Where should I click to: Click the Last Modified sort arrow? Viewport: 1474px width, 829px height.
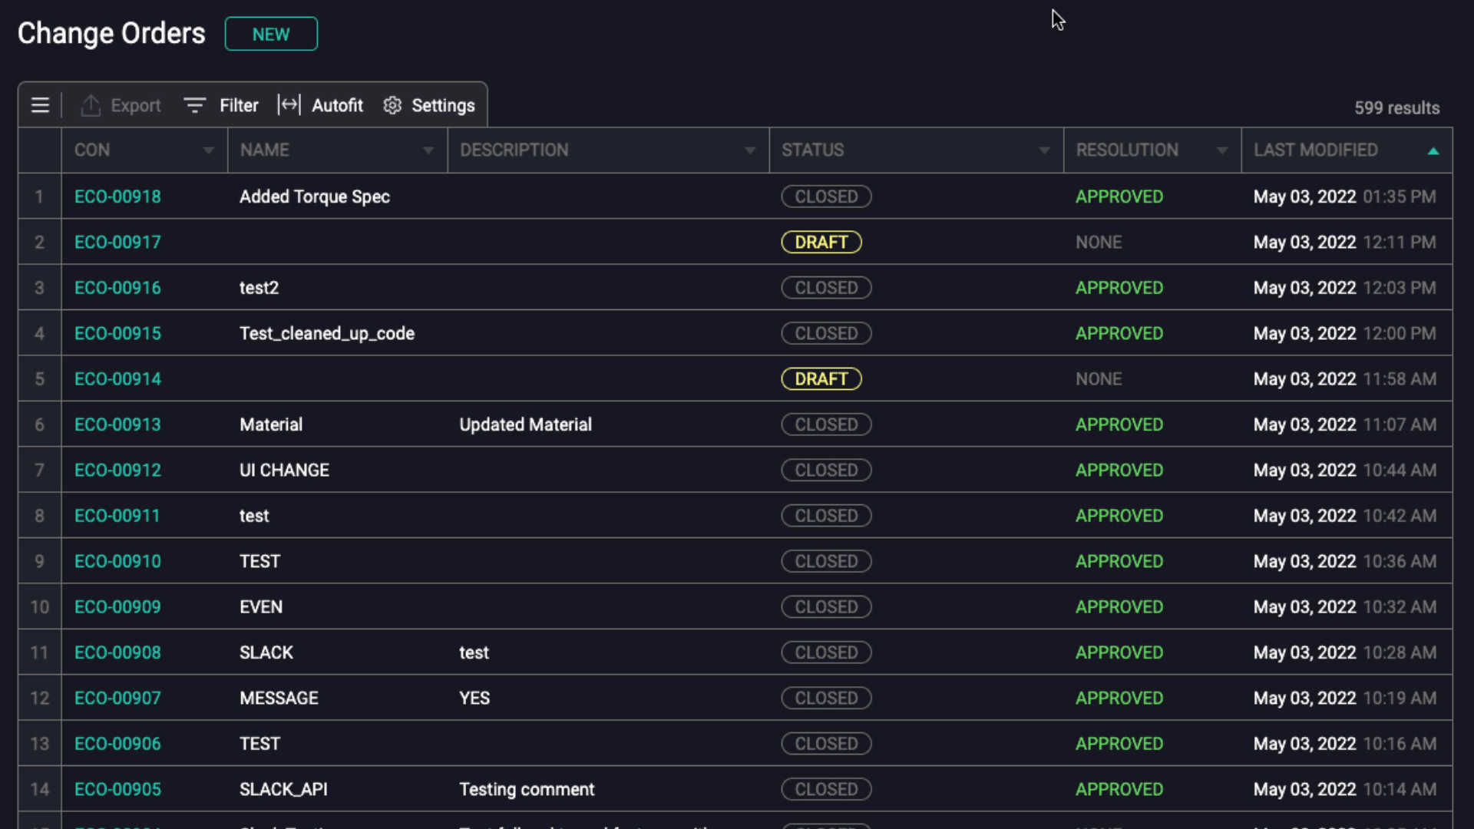(x=1433, y=151)
